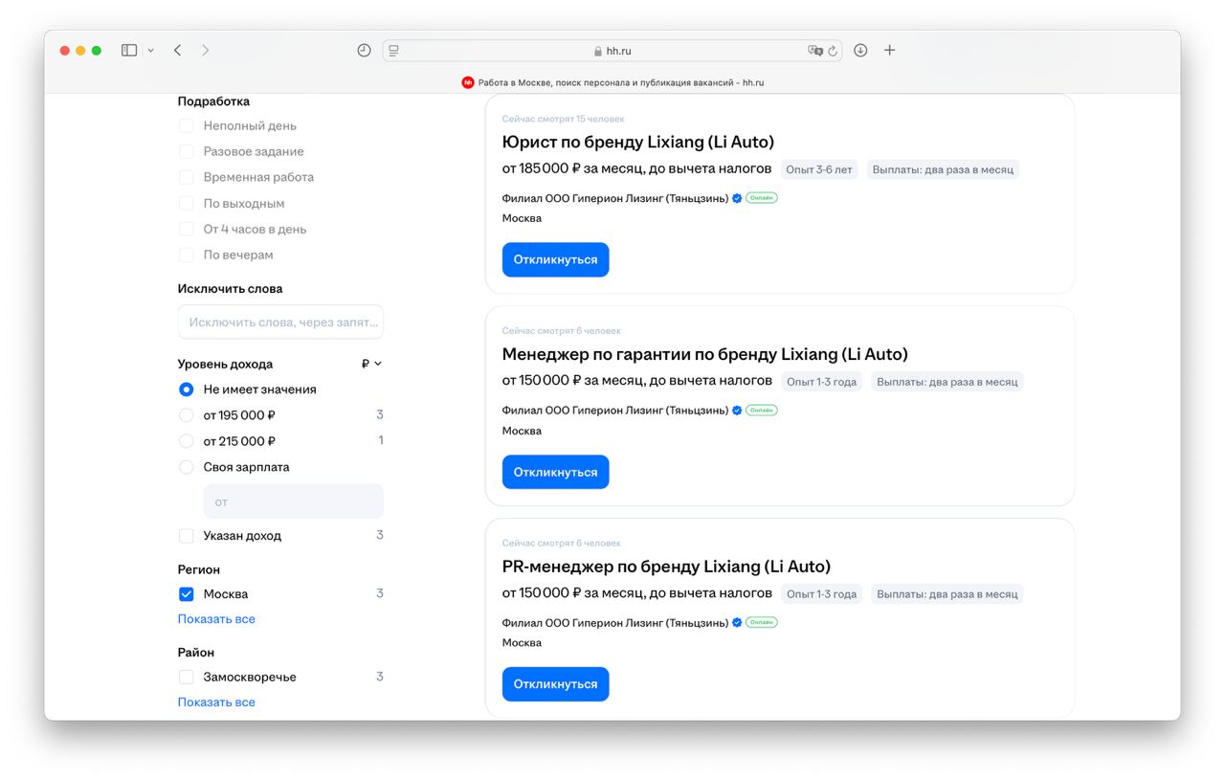Click the 'Опыт 1-3 года' tag on Менеджер по гарантии
This screenshot has height=779, width=1225.
821,382
